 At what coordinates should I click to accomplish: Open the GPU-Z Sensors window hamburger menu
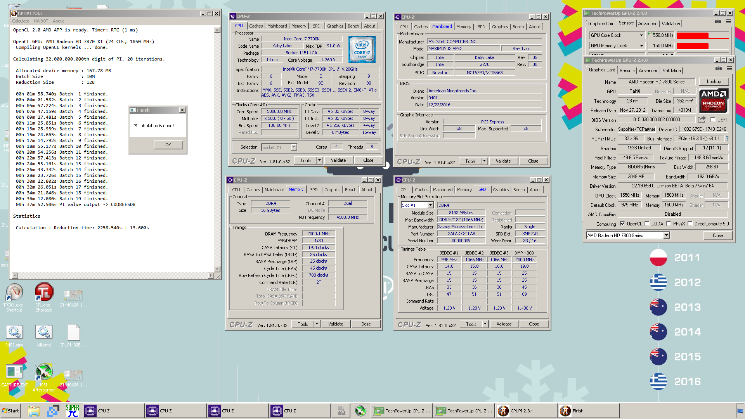pyautogui.click(x=728, y=22)
